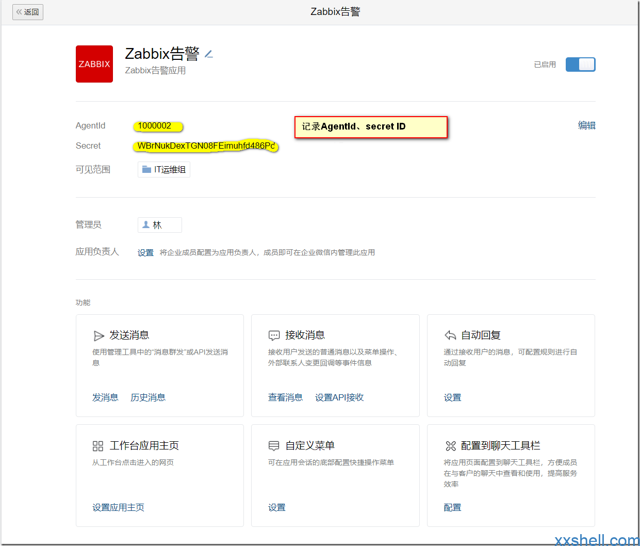Image resolution: width=640 pixels, height=546 pixels.
Task: Click the Zabbix告警应用 description text
Action: click(155, 71)
